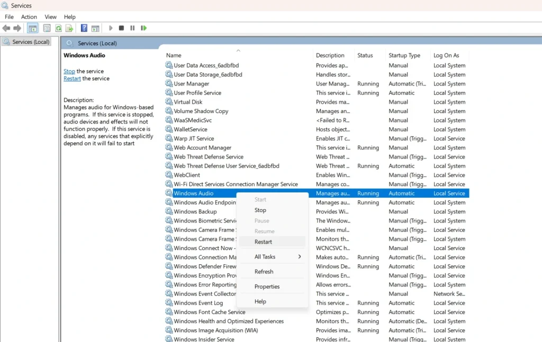
Task: Restart the service using the restart icon
Action: pyautogui.click(x=143, y=28)
